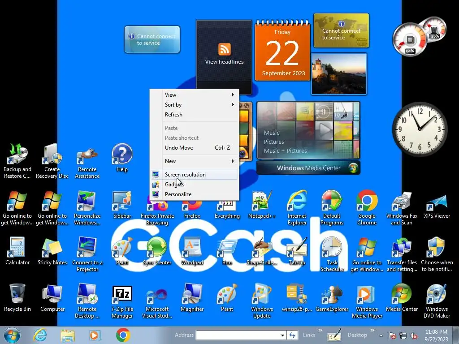Open the Help desktop icon

click(x=122, y=158)
